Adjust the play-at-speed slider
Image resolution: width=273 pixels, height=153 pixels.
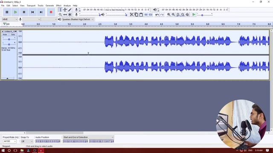coord(205,15)
